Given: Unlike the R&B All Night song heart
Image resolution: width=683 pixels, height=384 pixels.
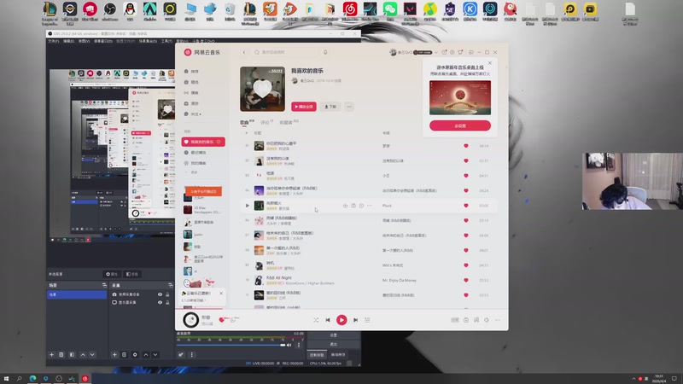Looking at the screenshot, I should [x=465, y=281].
